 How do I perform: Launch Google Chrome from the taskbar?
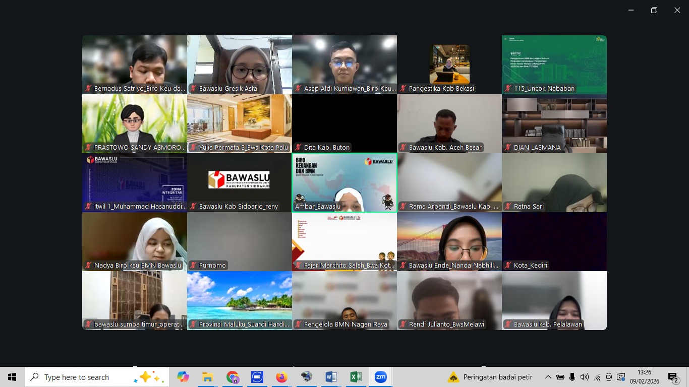pos(233,377)
